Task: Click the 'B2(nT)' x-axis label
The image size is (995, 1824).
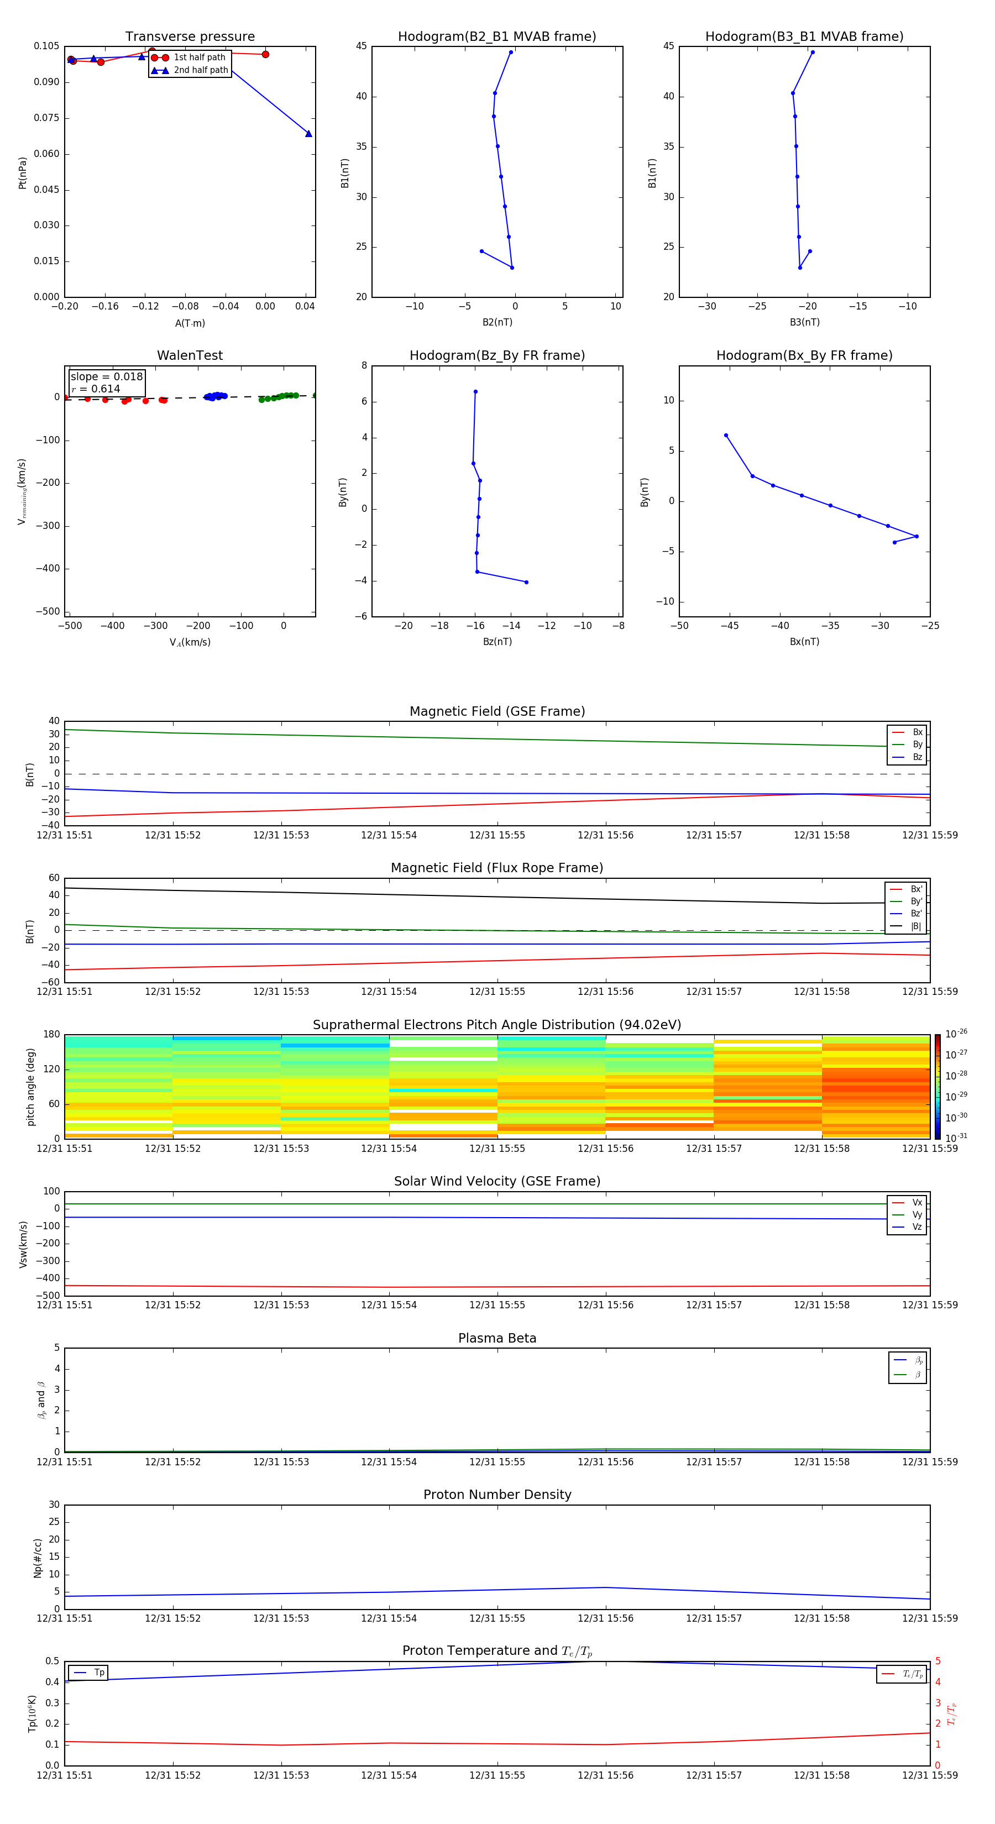Action: [x=497, y=322]
